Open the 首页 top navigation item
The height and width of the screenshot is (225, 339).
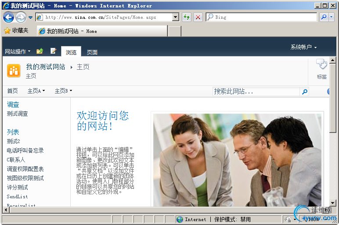click(12, 91)
